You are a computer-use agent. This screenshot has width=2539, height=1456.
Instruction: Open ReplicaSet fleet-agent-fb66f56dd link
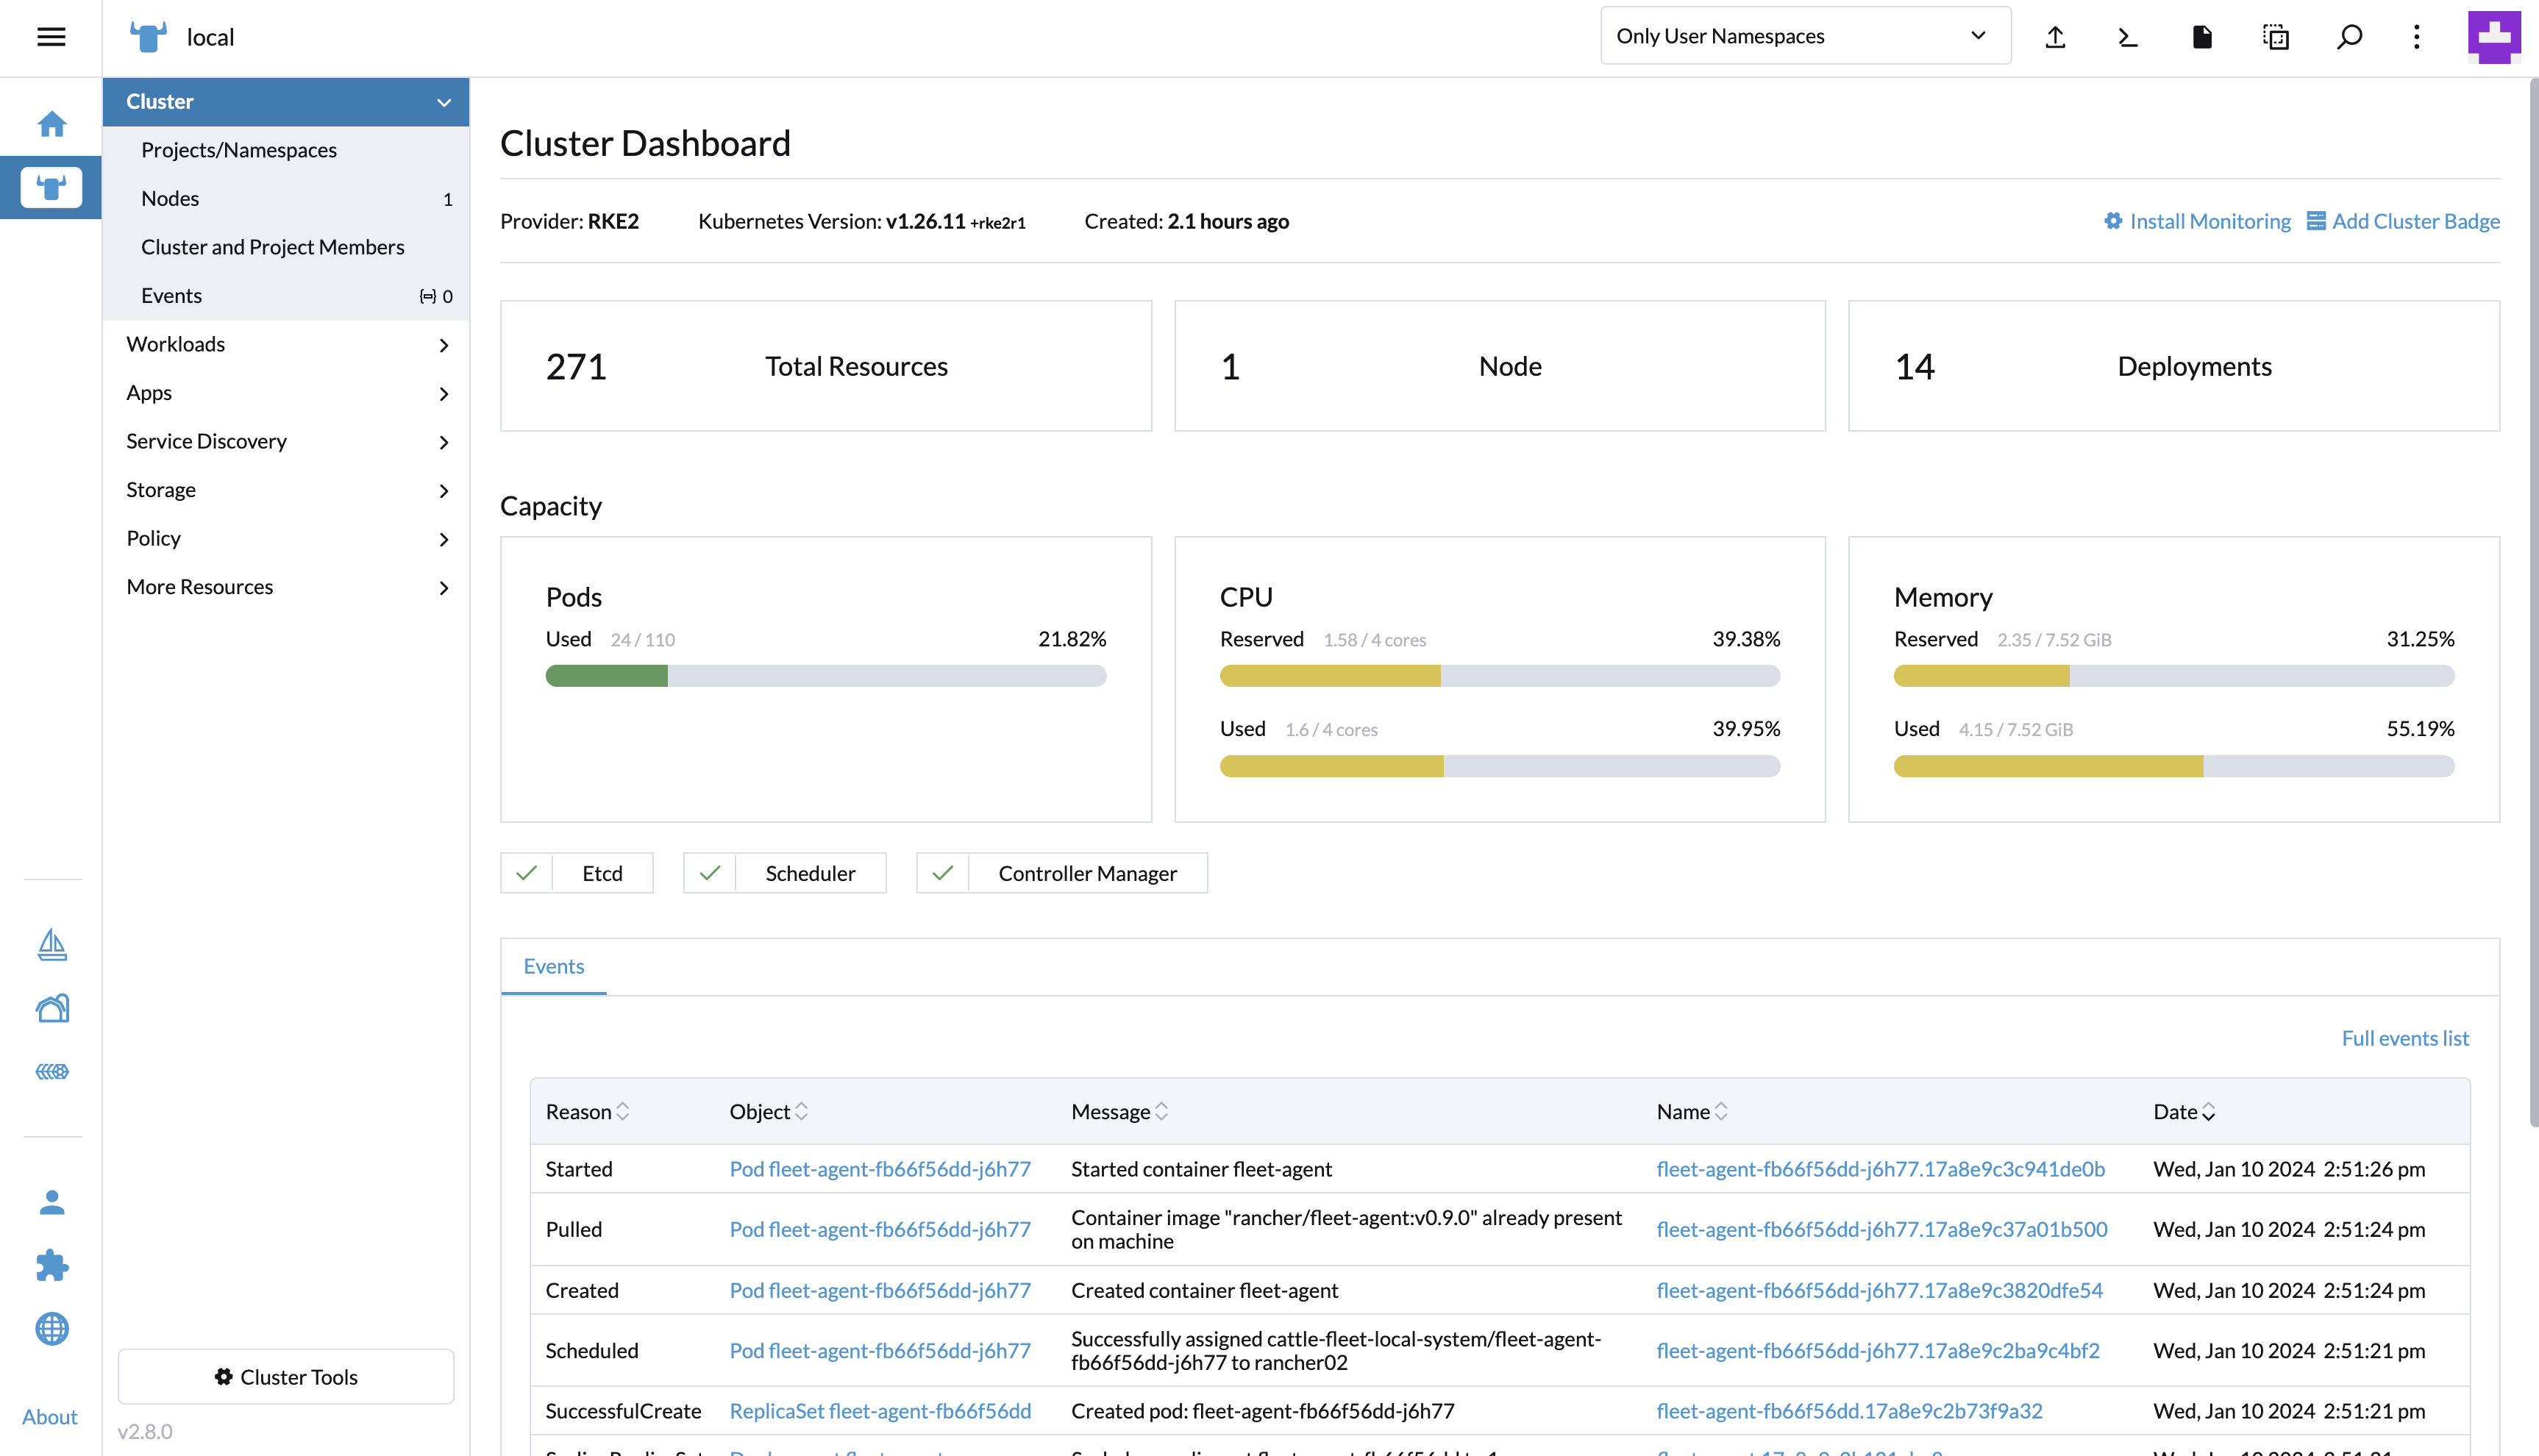click(x=880, y=1411)
